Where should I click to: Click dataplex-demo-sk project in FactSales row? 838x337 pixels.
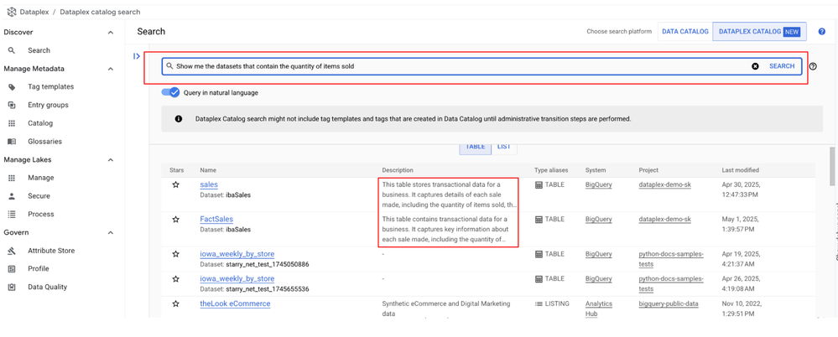[x=665, y=219]
